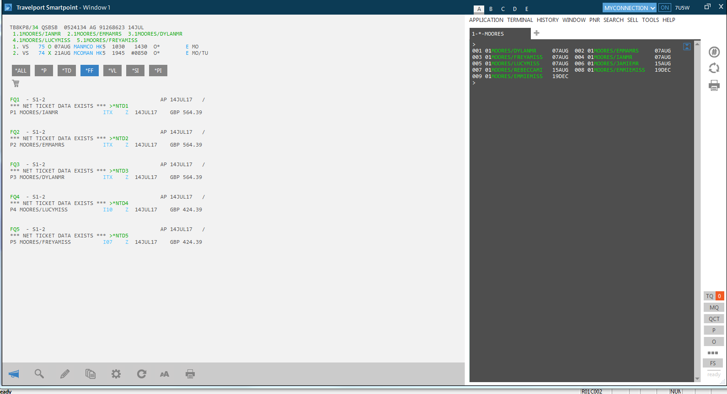Open the TERMINAL menu

pyautogui.click(x=520, y=20)
